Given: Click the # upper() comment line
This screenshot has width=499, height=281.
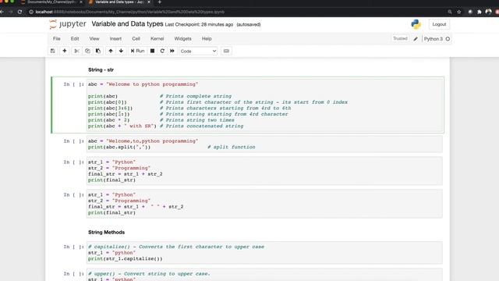Looking at the screenshot, I should click(x=149, y=274).
